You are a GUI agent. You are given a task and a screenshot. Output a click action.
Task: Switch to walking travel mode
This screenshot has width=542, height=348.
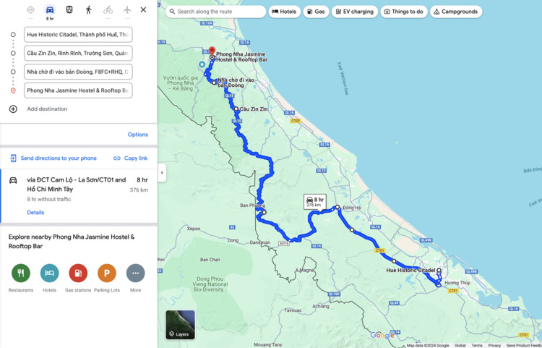pyautogui.click(x=88, y=9)
